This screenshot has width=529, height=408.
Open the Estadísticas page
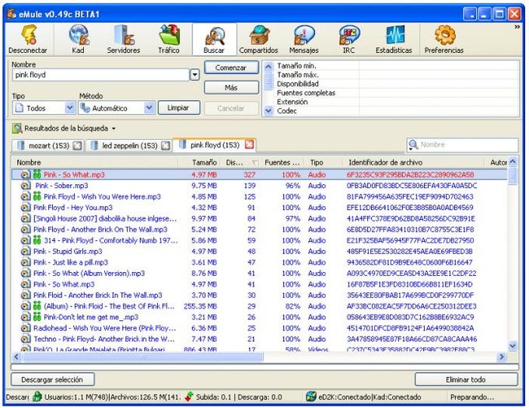pyautogui.click(x=394, y=39)
